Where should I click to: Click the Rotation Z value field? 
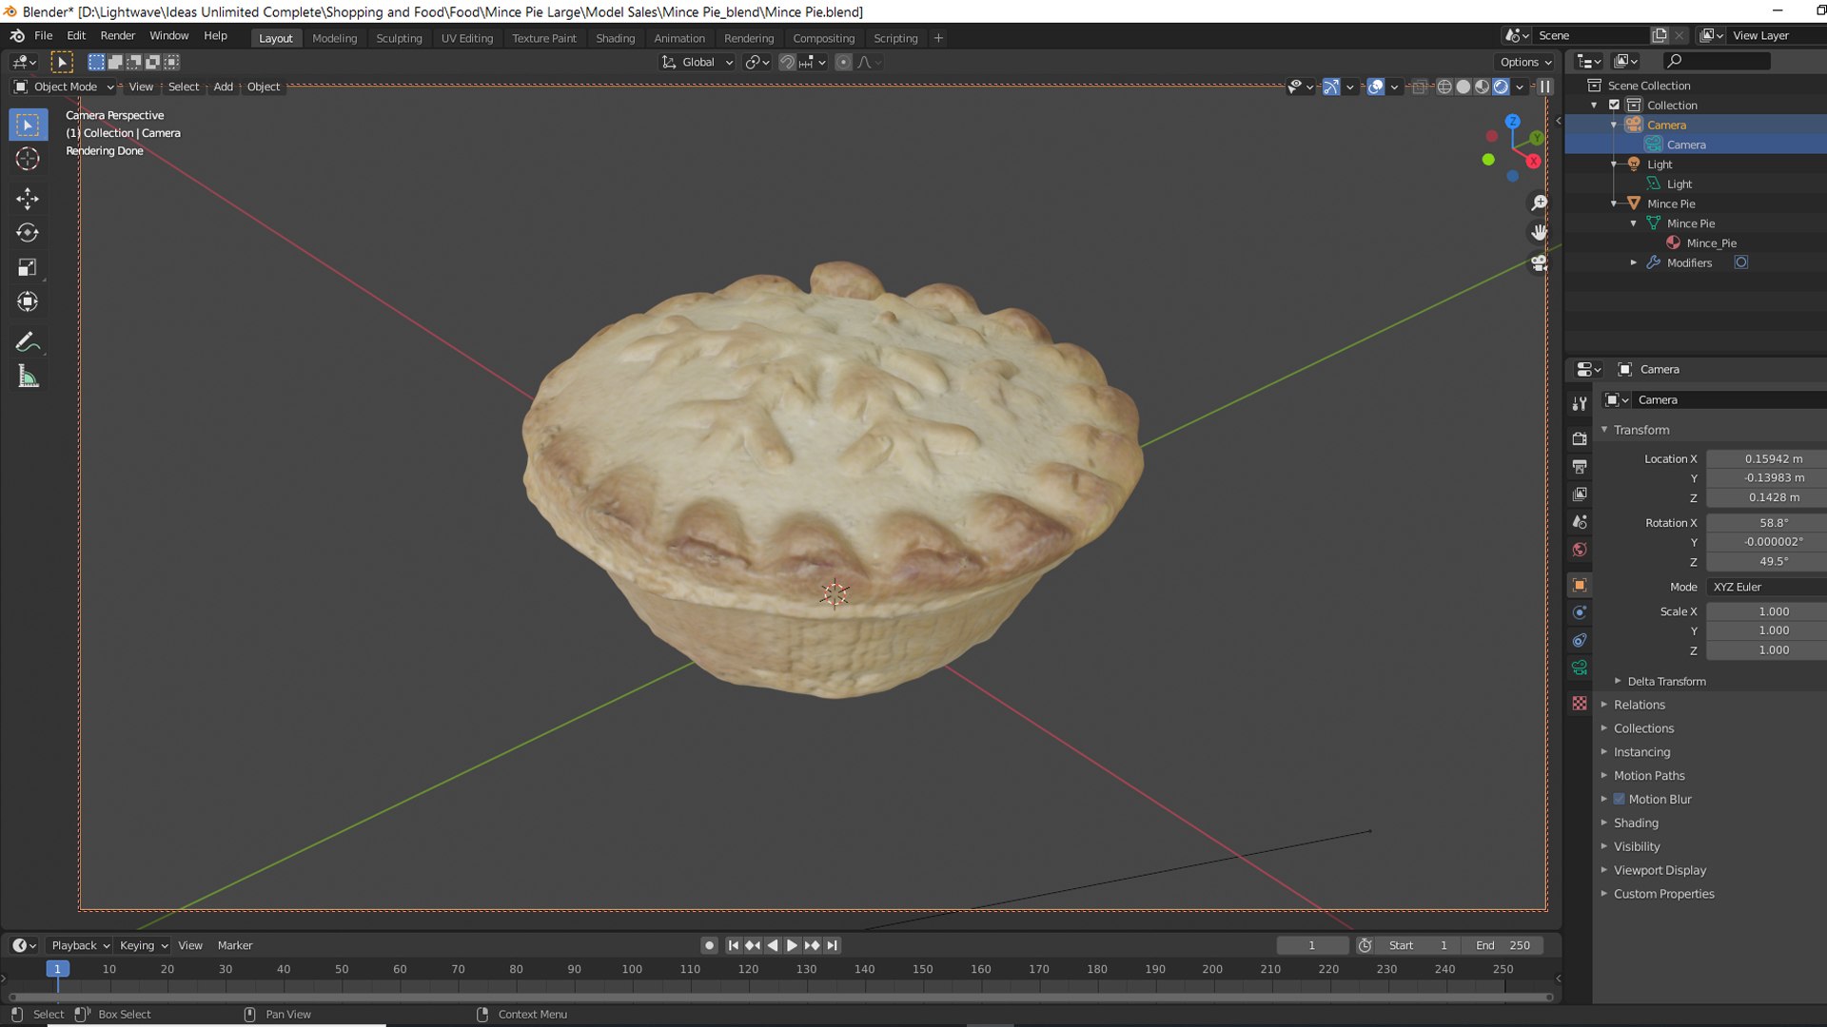coord(1766,561)
